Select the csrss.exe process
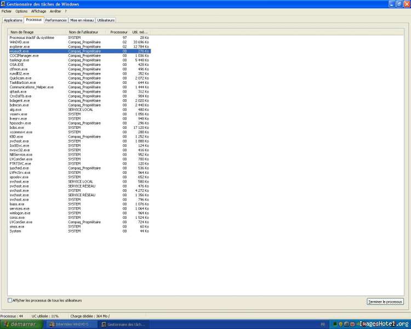 [79, 218]
